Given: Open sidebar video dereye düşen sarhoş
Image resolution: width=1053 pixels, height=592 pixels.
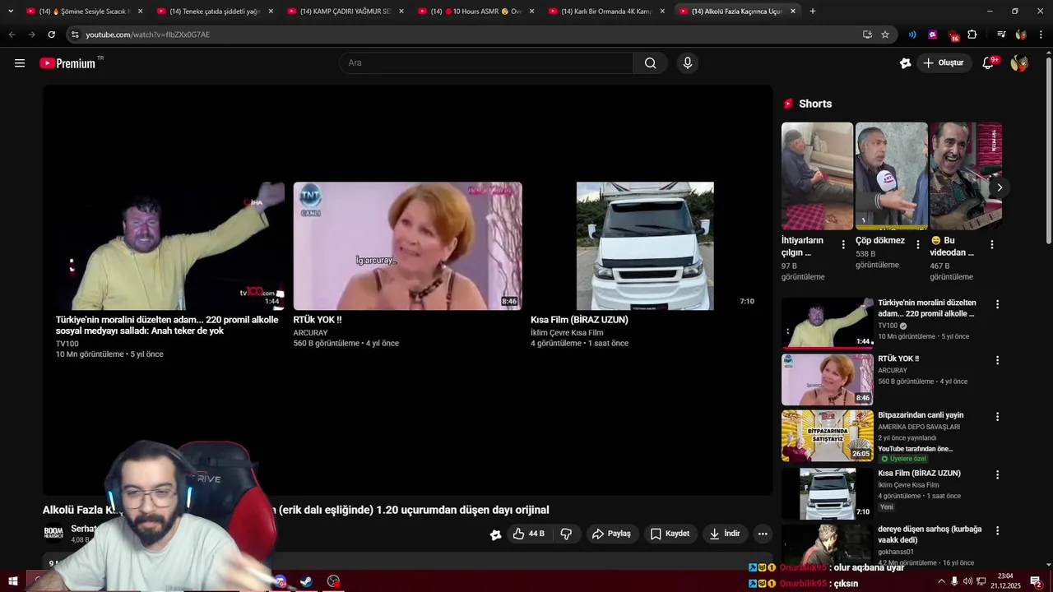Looking at the screenshot, I should [828, 546].
